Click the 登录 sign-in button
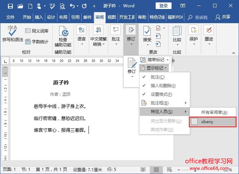 click(163, 6)
